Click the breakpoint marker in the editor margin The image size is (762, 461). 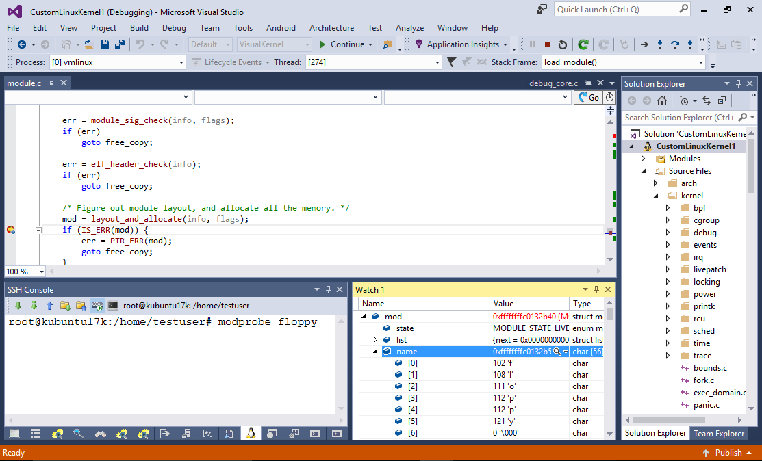[11, 230]
